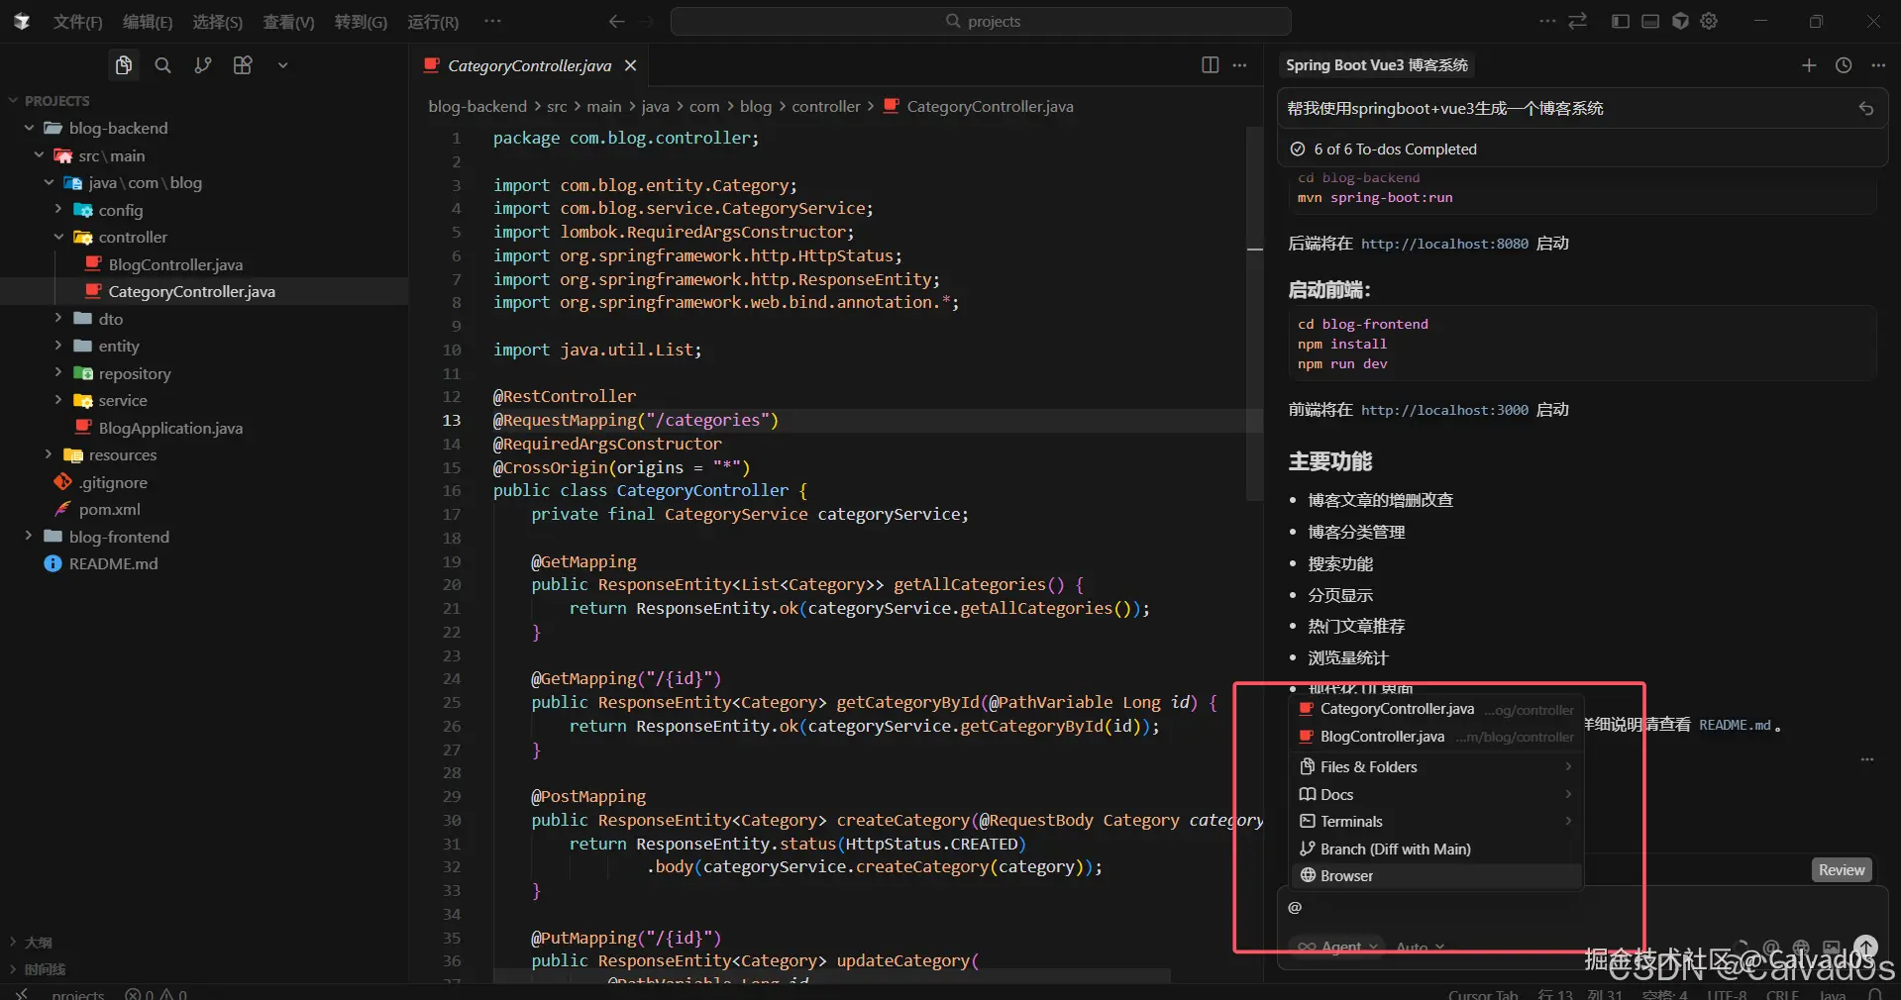Image resolution: width=1901 pixels, height=1000 pixels.
Task: Collapse the controller folder
Action: 133,238
